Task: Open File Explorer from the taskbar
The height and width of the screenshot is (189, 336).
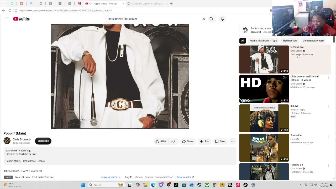Action: pos(145,185)
